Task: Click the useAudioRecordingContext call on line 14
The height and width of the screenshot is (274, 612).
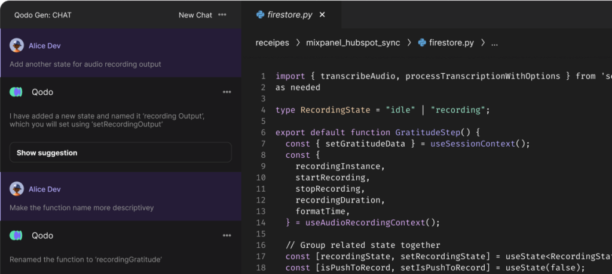Action: click(x=365, y=223)
